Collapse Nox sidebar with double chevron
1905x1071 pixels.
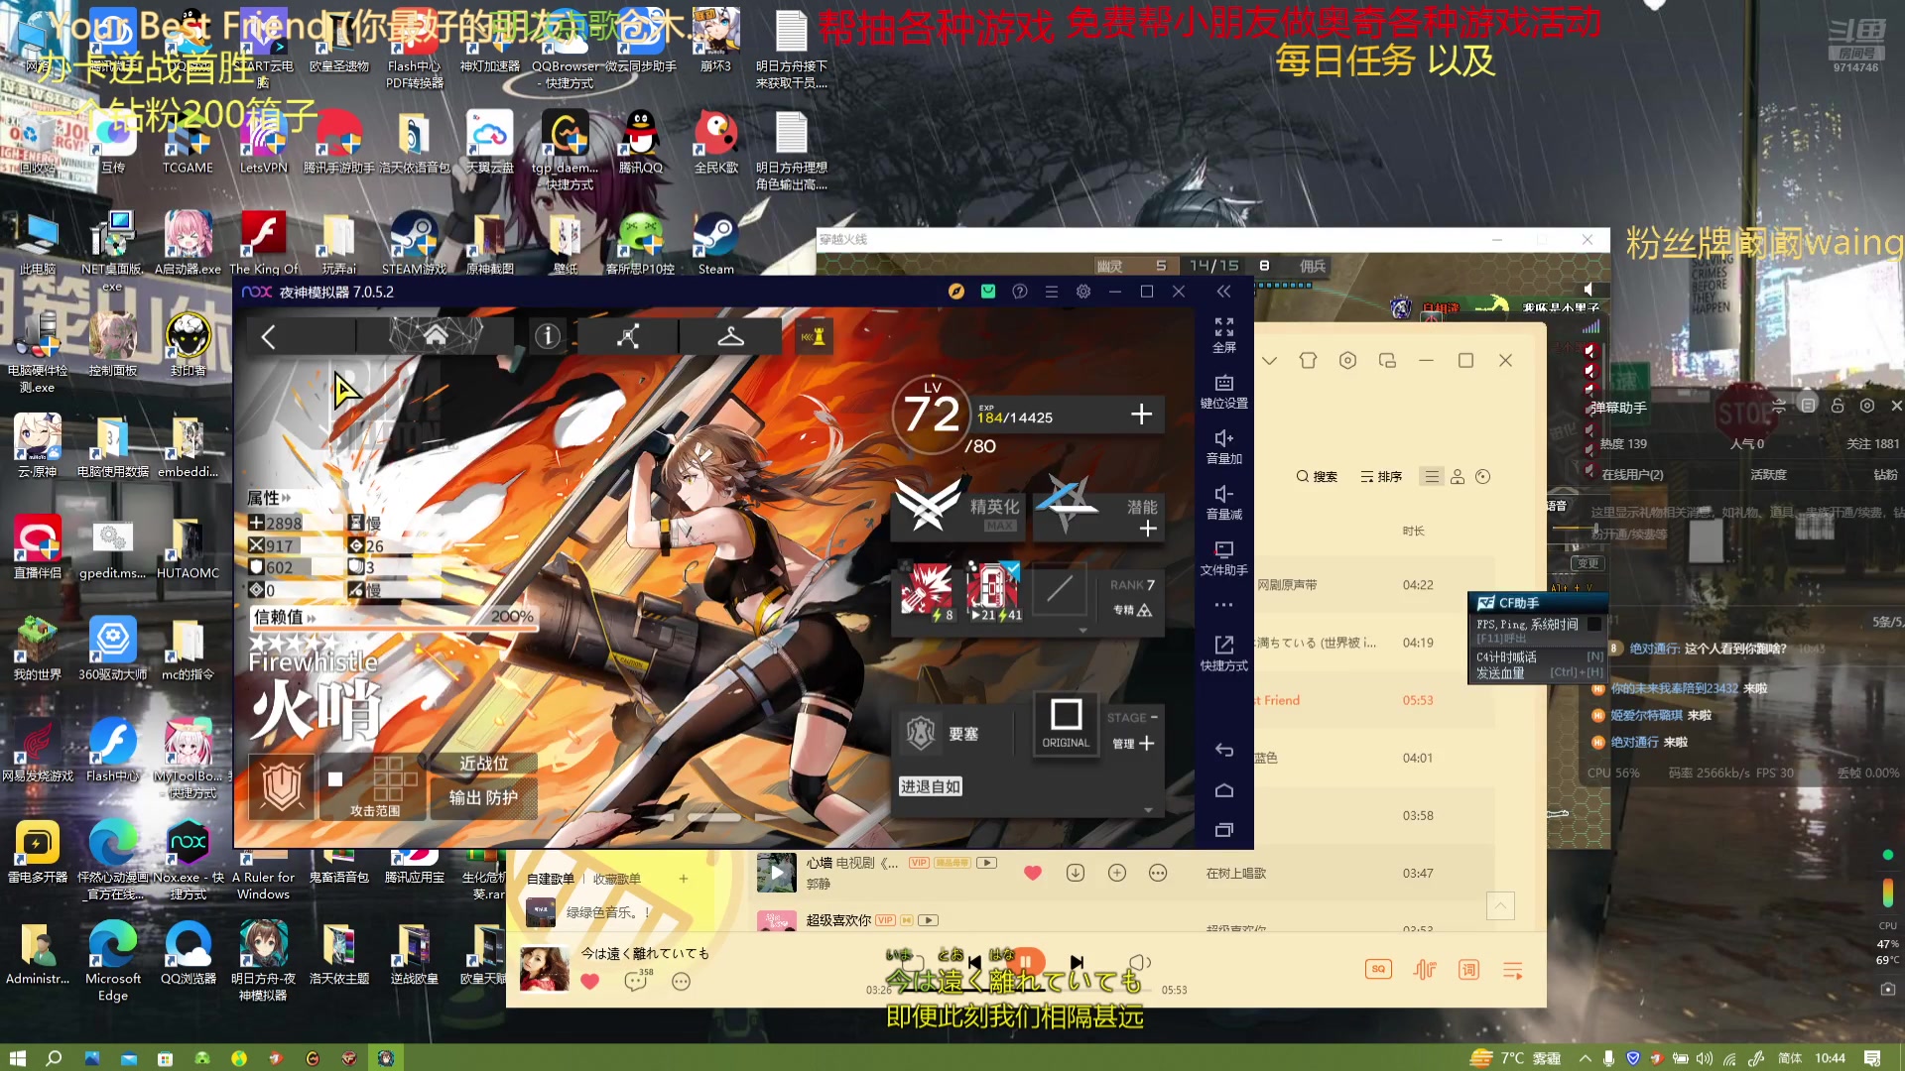click(1223, 292)
